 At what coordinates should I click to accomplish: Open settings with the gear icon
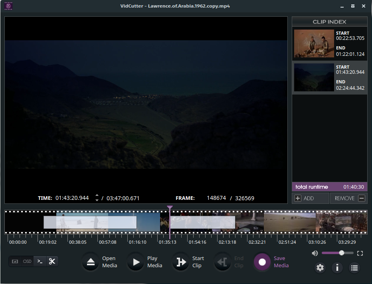click(320, 268)
